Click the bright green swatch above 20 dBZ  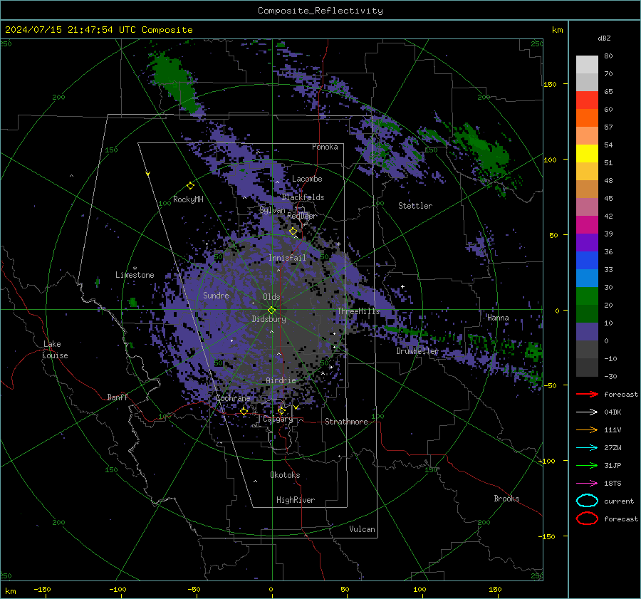click(587, 296)
